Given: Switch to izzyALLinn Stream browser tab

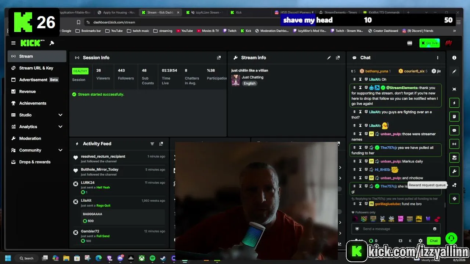Looking at the screenshot, I should (x=205, y=12).
